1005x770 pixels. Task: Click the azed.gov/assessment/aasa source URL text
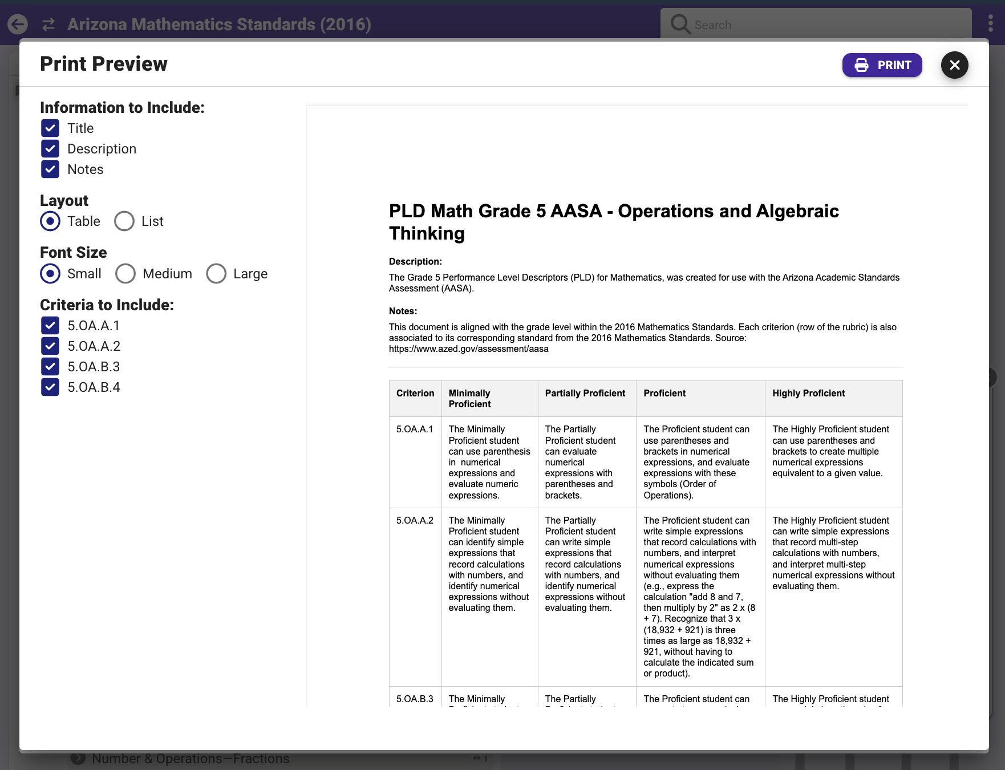[x=469, y=348]
